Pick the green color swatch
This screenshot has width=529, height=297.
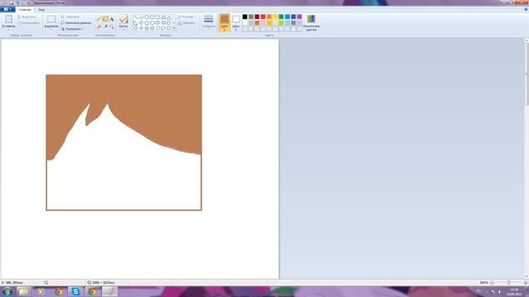pos(281,16)
